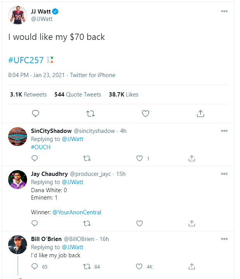Open the @YourAnonCentral mention link
240x279 pixels.
coord(77,212)
